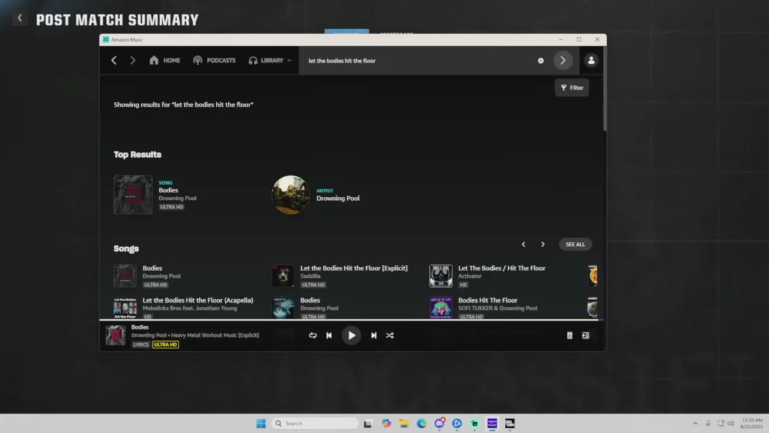Click See All for Songs
769x433 pixels.
pyautogui.click(x=575, y=244)
